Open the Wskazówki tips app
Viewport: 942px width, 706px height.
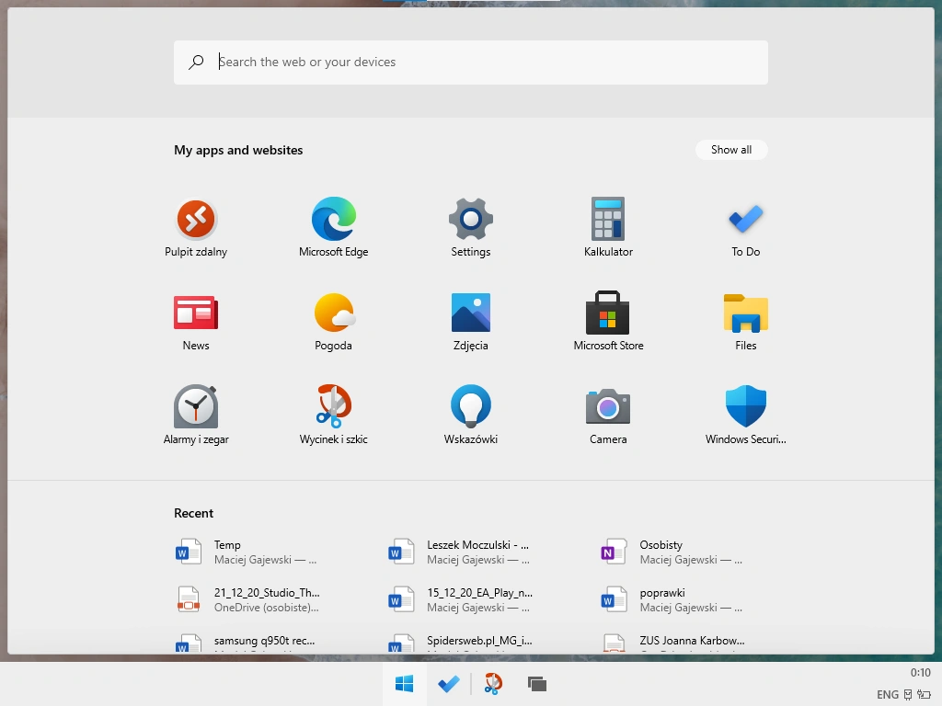pos(470,416)
